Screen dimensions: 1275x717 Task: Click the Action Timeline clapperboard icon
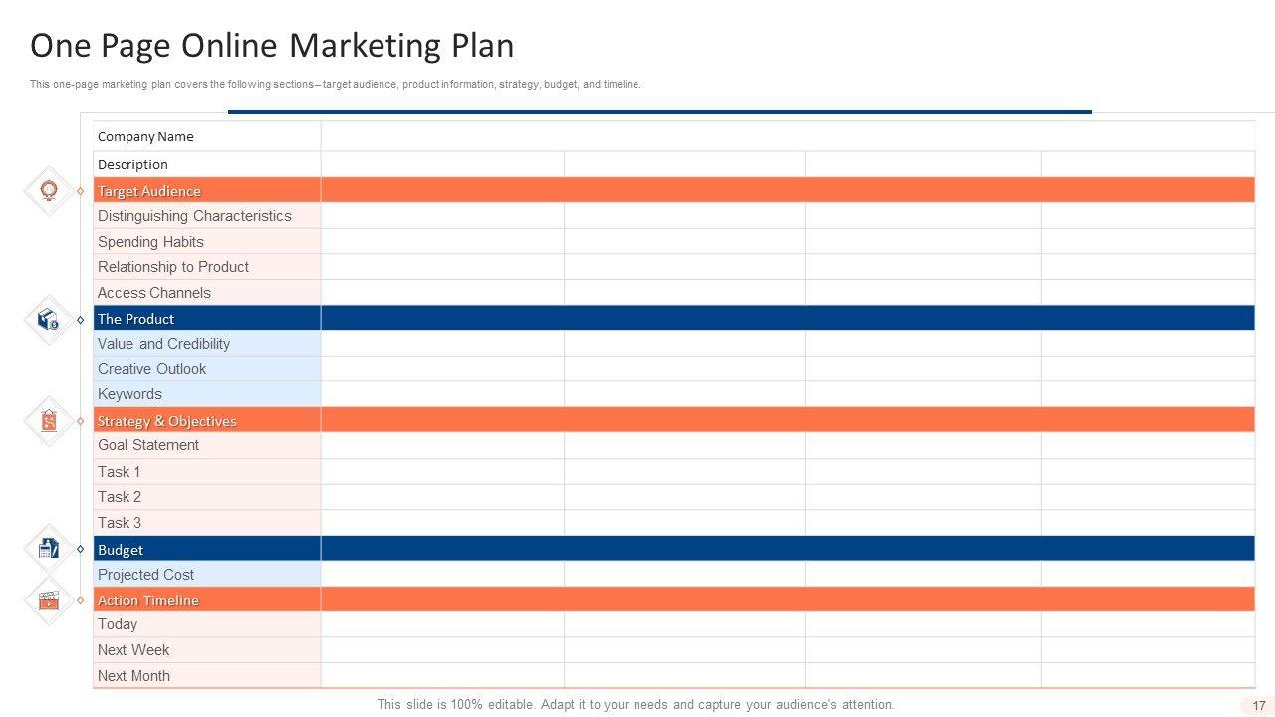pos(48,600)
